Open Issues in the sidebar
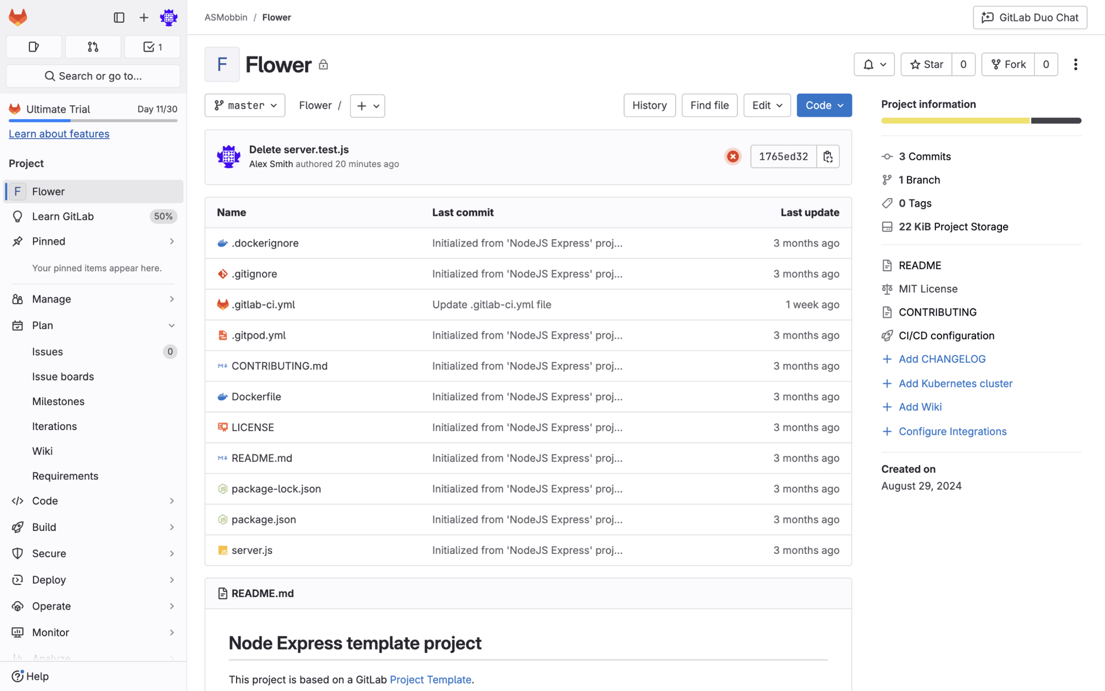 pos(93,352)
